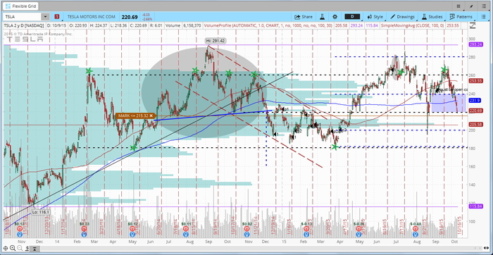Expand the symbol selector dropdown arrow
The height and width of the screenshot is (255, 493).
pos(46,17)
